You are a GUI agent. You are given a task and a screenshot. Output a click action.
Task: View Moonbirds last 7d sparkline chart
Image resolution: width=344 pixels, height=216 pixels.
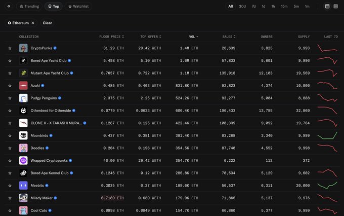click(x=327, y=136)
